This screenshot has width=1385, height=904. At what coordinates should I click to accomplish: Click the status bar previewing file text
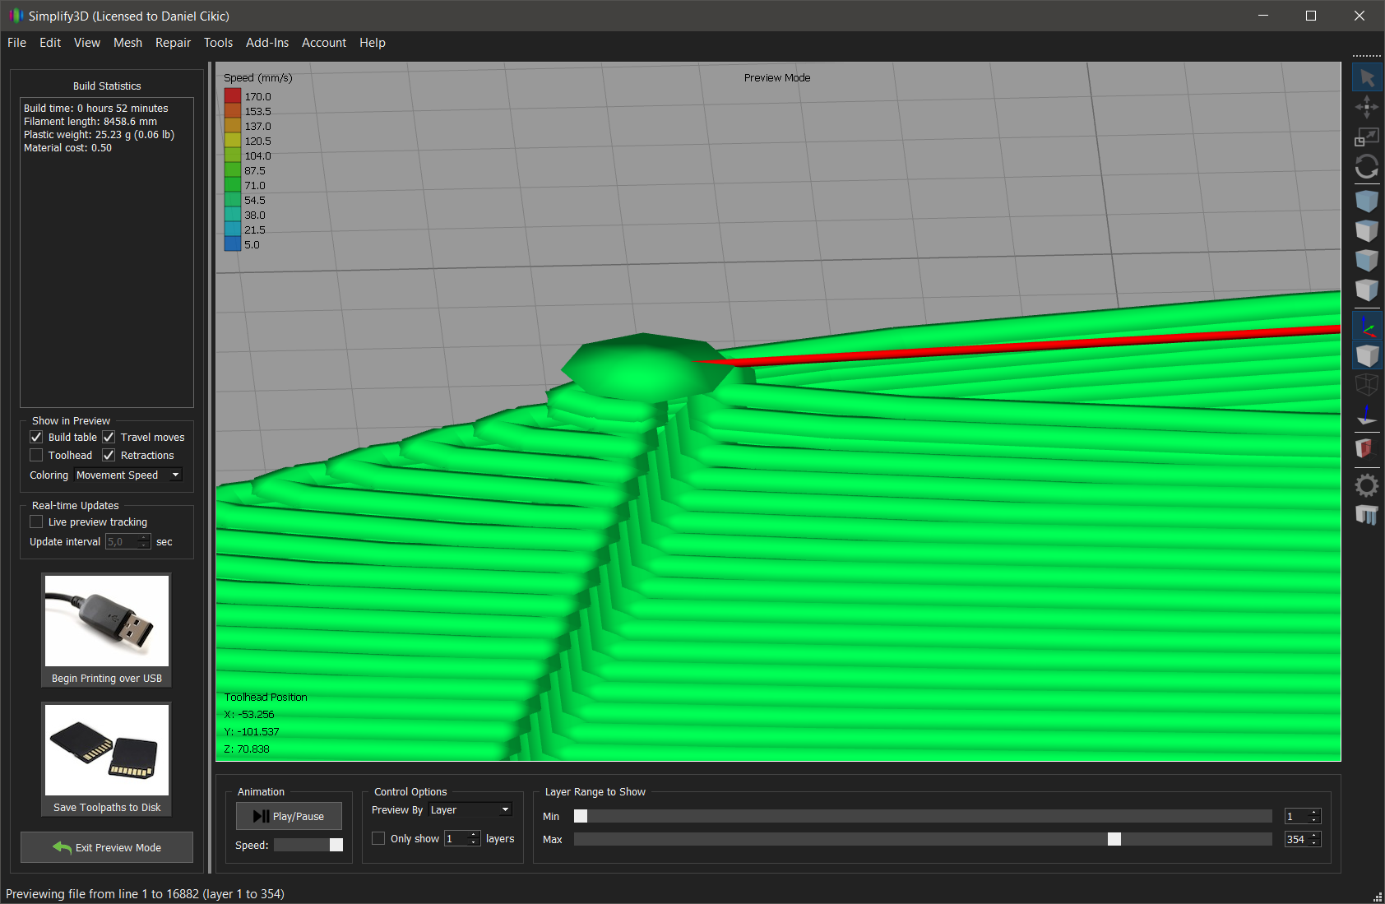click(146, 893)
